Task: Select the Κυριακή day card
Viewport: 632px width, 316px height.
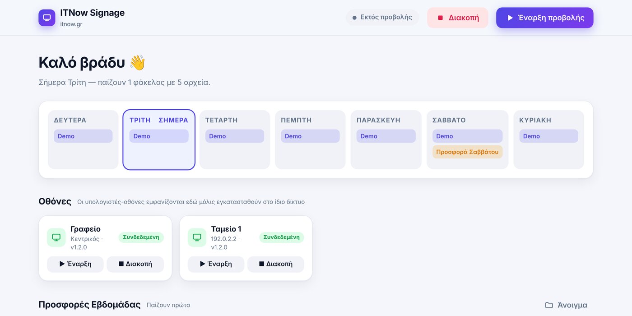Action: pos(548,140)
